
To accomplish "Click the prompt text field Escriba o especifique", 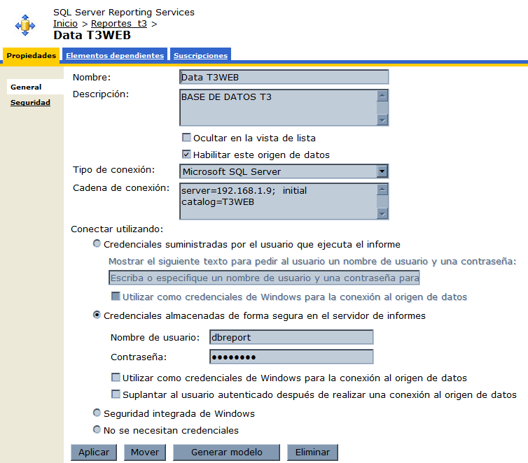I will pyautogui.click(x=264, y=278).
